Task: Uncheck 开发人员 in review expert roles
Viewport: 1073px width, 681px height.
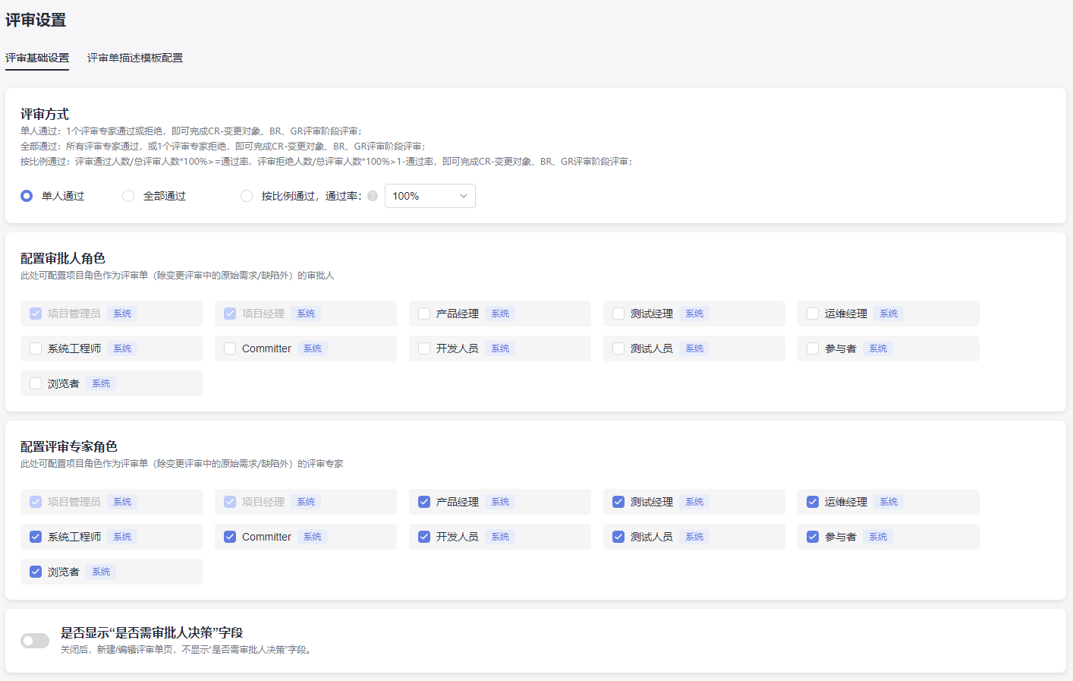Action: pos(424,537)
